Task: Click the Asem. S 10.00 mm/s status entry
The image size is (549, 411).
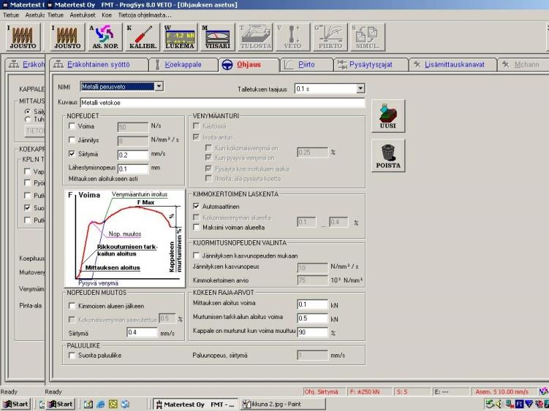Action: 504,392
